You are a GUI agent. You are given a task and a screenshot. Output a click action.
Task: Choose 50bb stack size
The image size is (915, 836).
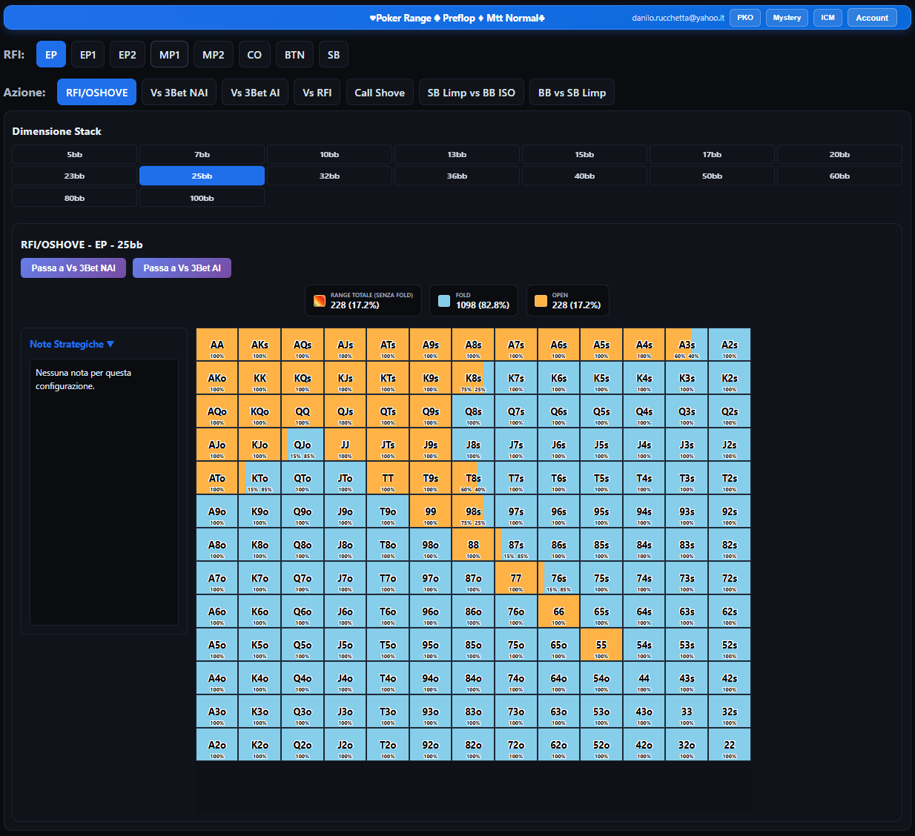pyautogui.click(x=713, y=176)
